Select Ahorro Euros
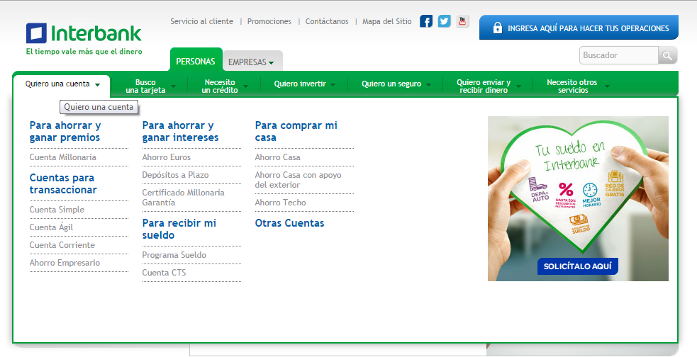The height and width of the screenshot is (357, 697). coord(166,157)
